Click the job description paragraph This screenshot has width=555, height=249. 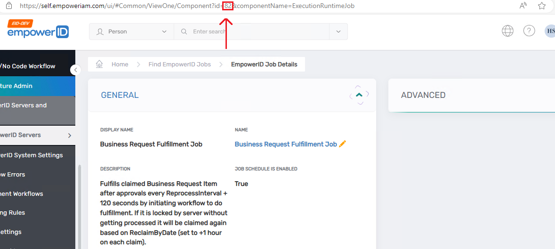point(164,213)
